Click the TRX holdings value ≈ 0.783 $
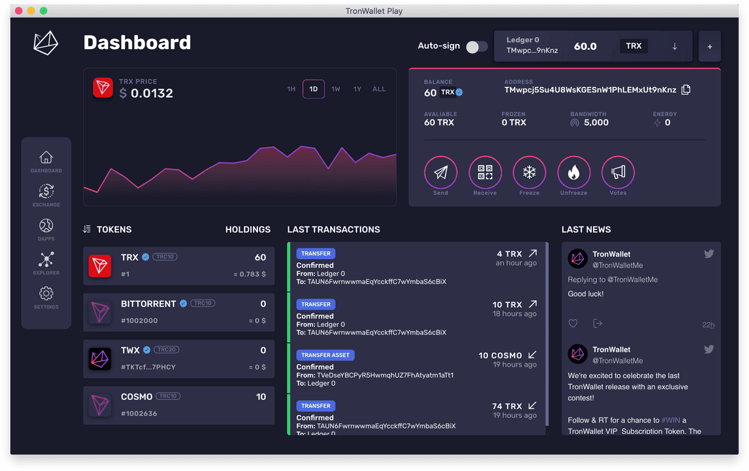 (250, 274)
